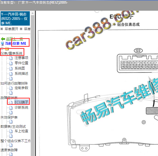Click the second 菜单 collapse icon
The width and height of the screenshot is (158, 156).
[x=21, y=29]
